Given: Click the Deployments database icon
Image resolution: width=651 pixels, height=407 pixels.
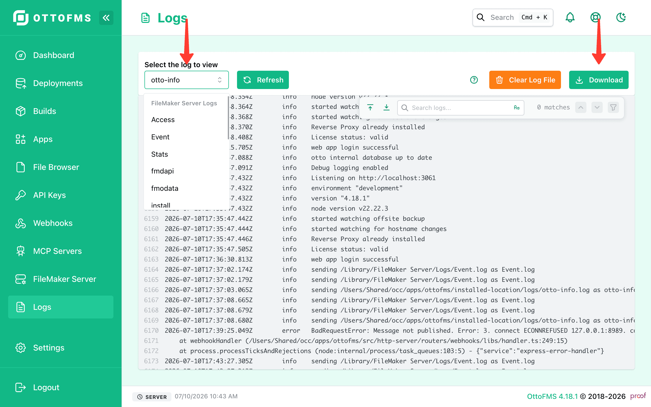Looking at the screenshot, I should click(x=20, y=83).
